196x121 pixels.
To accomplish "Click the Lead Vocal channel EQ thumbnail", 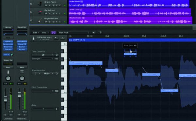I will 8,34.
